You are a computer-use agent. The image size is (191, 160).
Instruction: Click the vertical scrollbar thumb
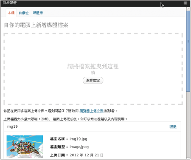coord(188,51)
